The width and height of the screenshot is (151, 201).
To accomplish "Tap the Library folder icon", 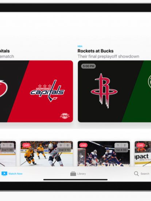I will [x=73, y=174].
